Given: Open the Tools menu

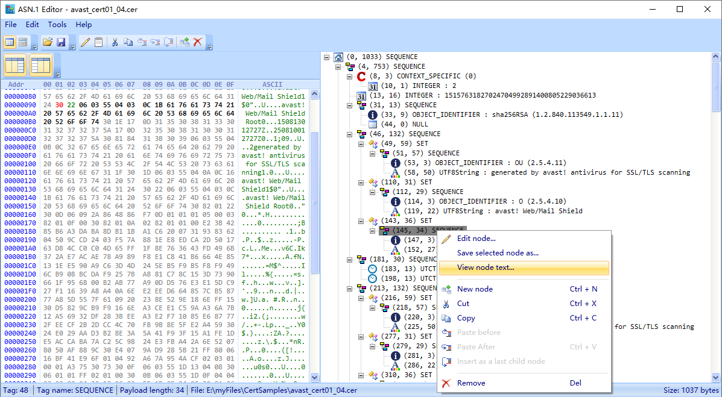Looking at the screenshot, I should click(57, 25).
